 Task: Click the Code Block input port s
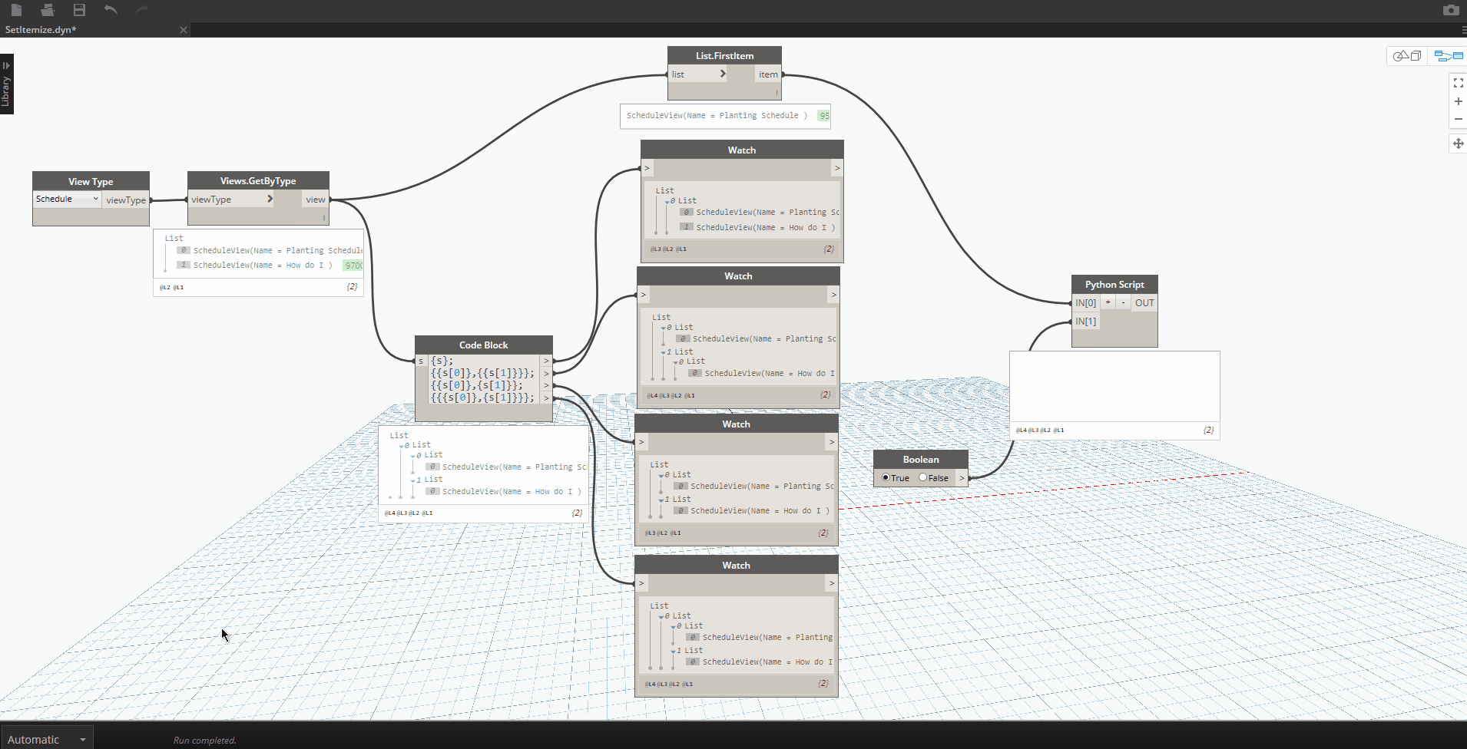pyautogui.click(x=421, y=361)
